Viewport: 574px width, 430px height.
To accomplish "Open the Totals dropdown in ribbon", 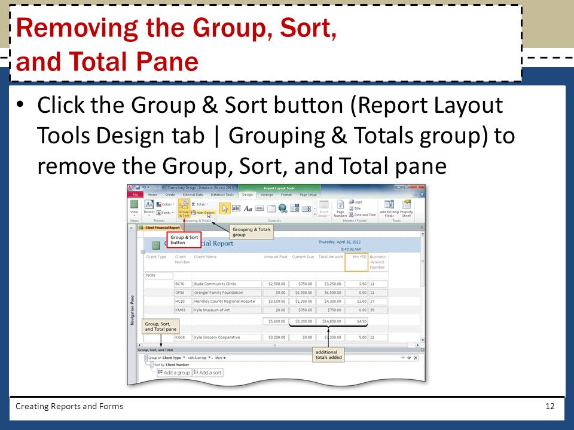I will pyautogui.click(x=200, y=204).
